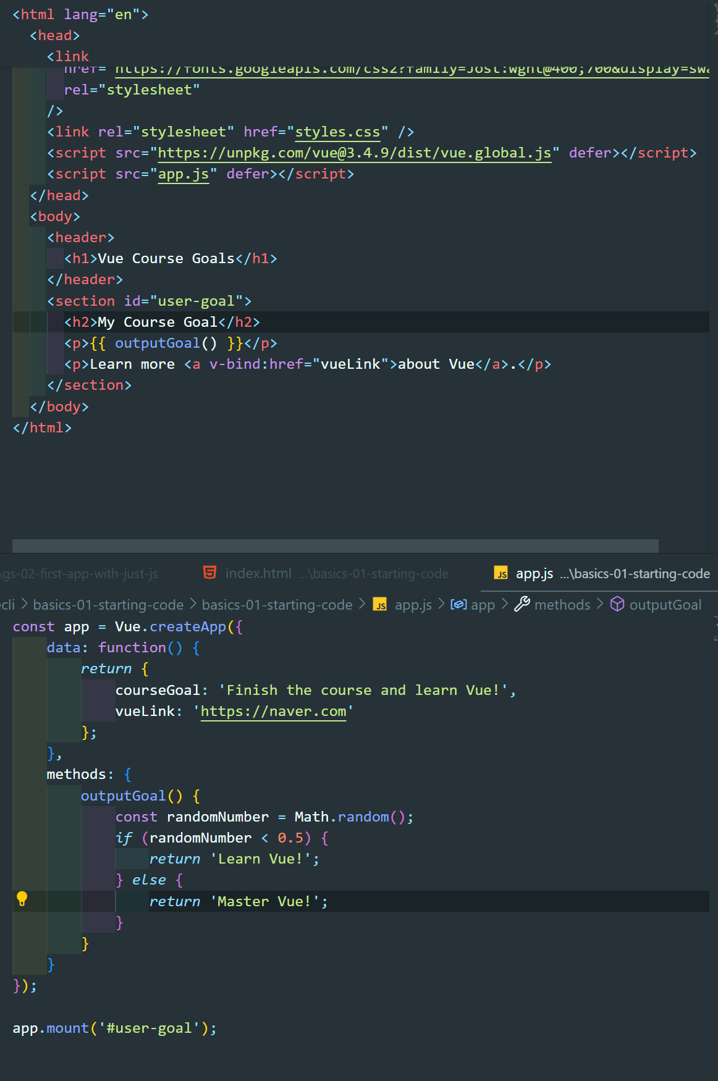Click the outputGoal() method definition in app.js
The image size is (718, 1081).
[132, 796]
